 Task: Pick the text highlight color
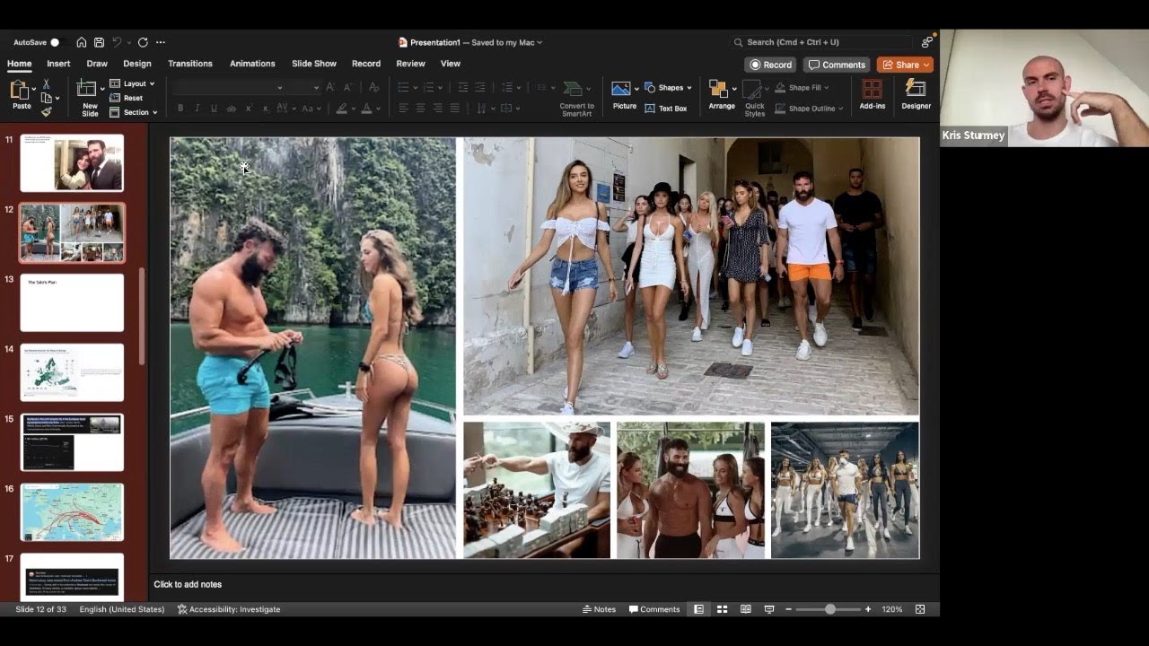click(x=340, y=109)
